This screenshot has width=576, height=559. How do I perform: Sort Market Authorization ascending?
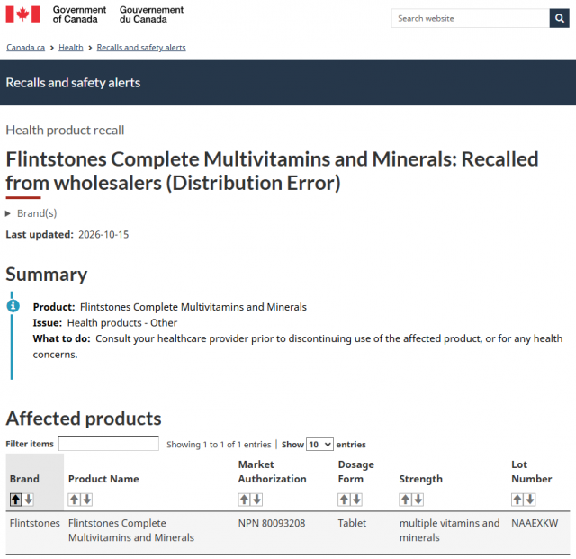[x=244, y=500]
